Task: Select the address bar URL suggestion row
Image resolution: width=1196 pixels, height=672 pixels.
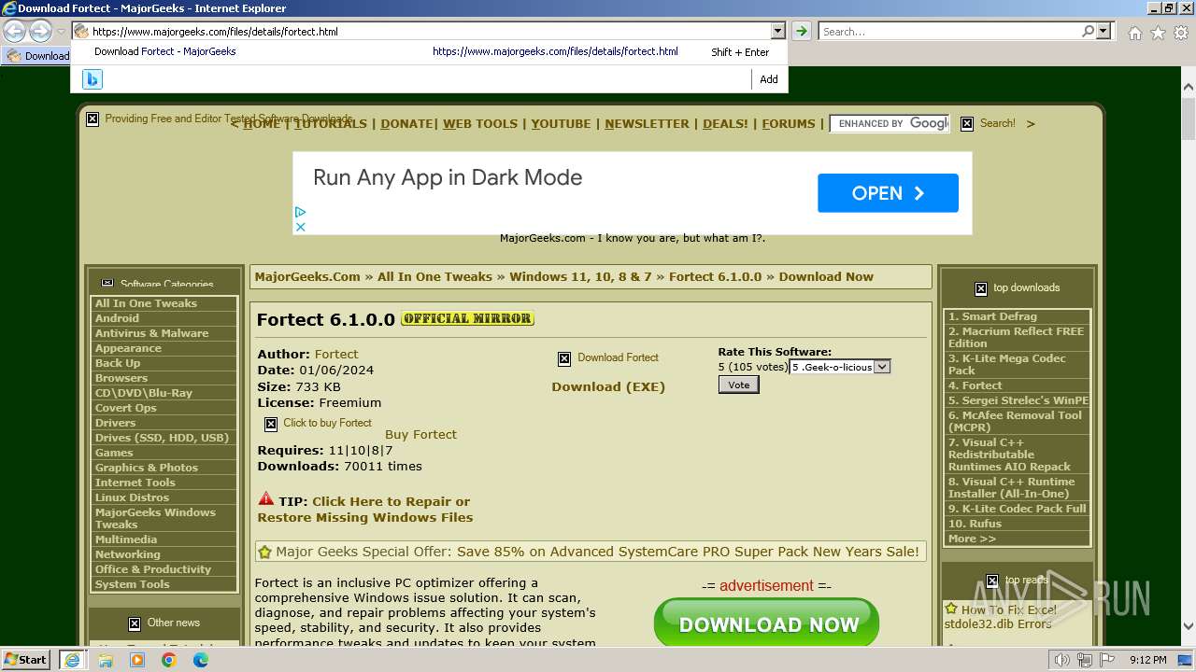Action: [x=429, y=52]
